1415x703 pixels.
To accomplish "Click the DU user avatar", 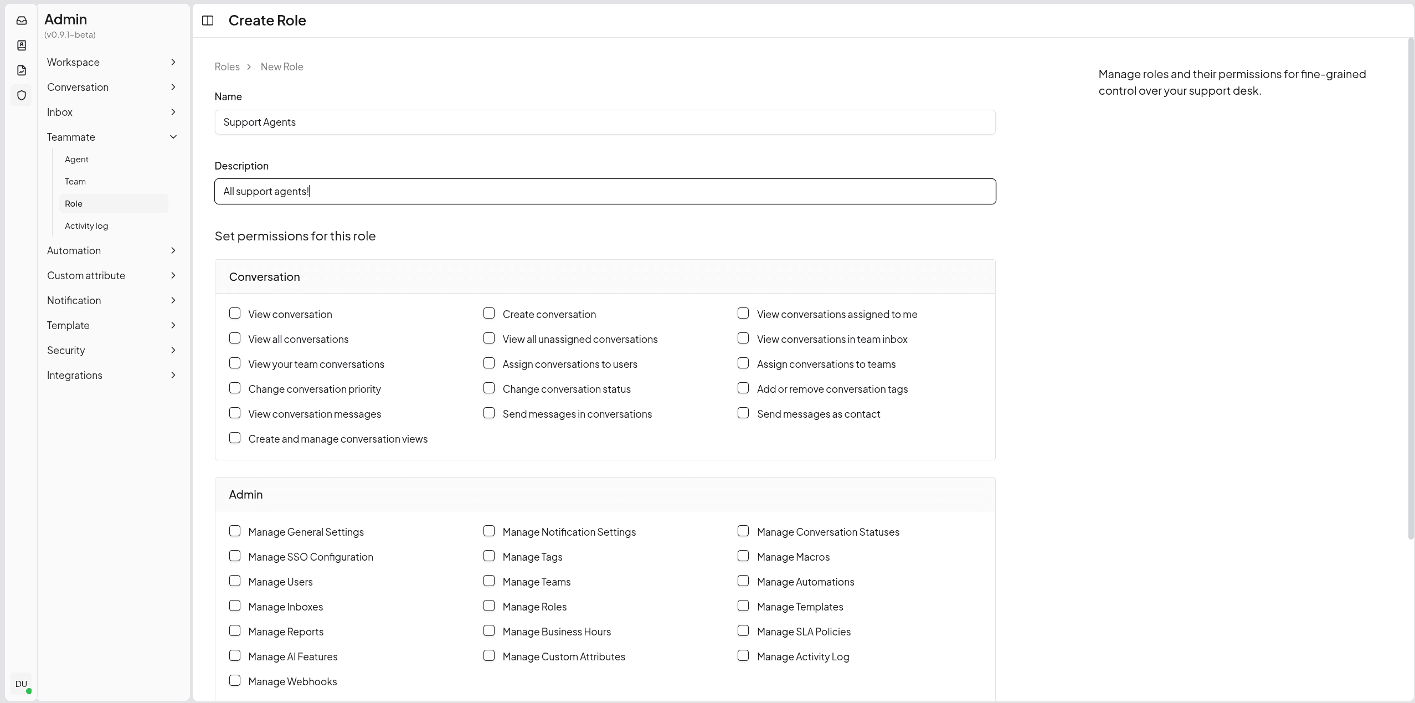I will pos(21,684).
